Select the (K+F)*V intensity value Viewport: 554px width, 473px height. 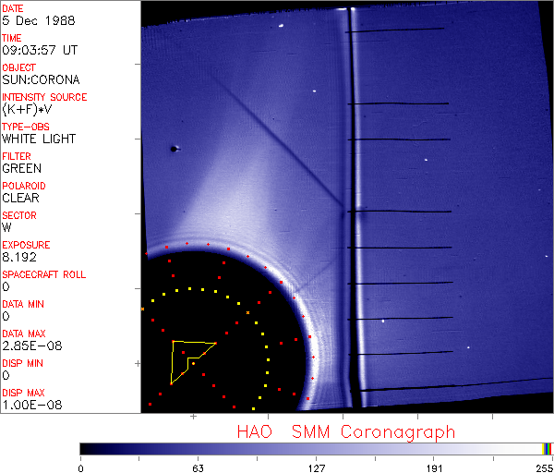point(27,109)
